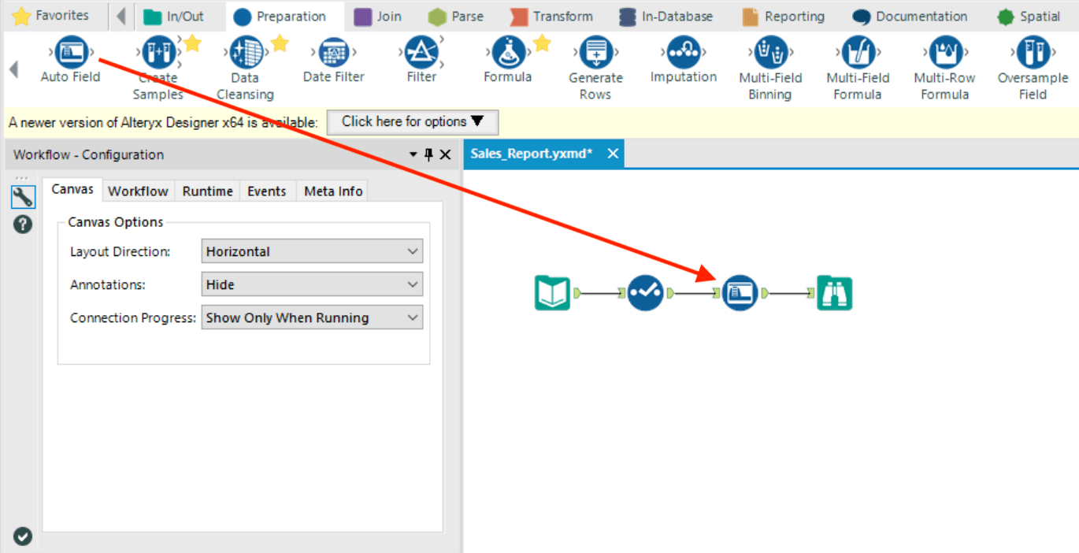Open the Input Data tool on the canvas
Screen dimensions: 1079x553
click(x=551, y=292)
